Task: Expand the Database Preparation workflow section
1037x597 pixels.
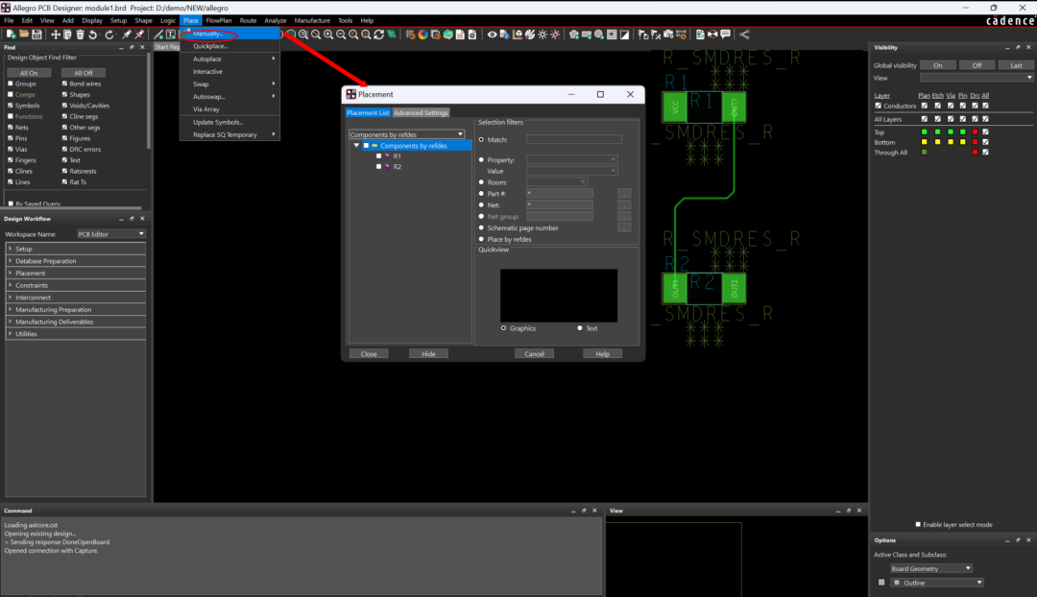Action: click(45, 261)
